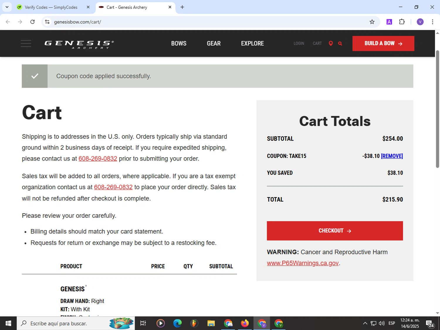Click the QTY column header
Screen dimensions: 440x330
pos(188,266)
